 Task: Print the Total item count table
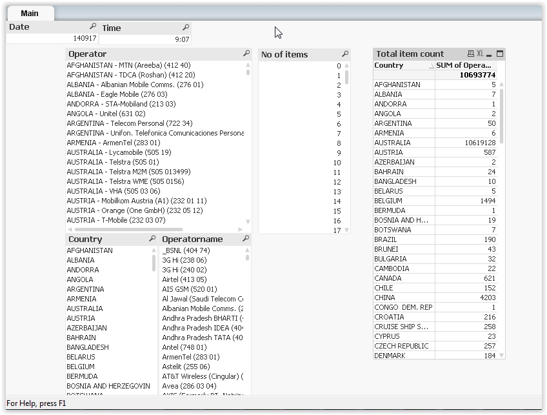tap(470, 54)
